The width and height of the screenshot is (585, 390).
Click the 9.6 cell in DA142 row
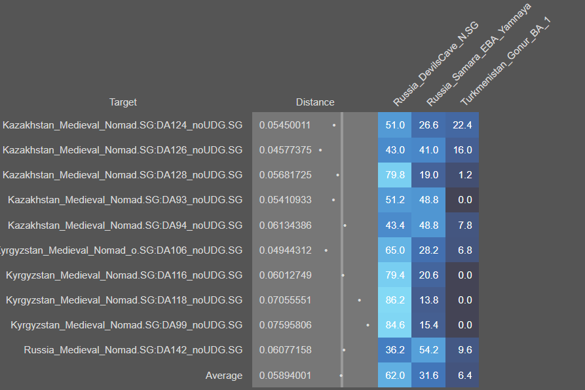click(462, 350)
